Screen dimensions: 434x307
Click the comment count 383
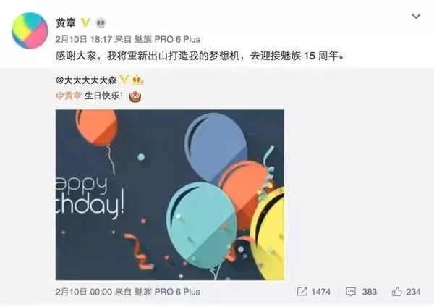coord(370,292)
